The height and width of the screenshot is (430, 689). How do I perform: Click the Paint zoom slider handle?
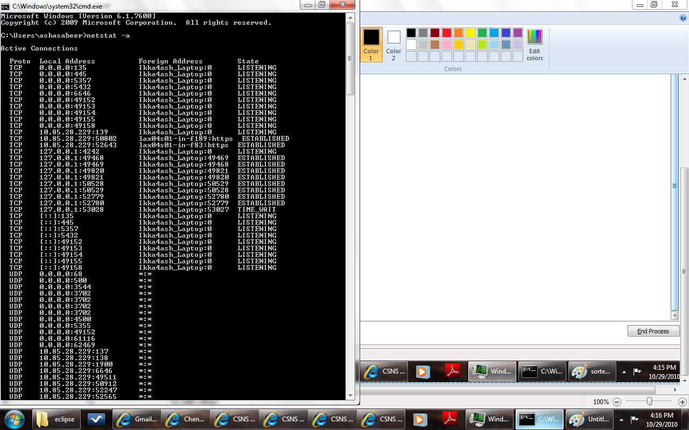click(650, 402)
